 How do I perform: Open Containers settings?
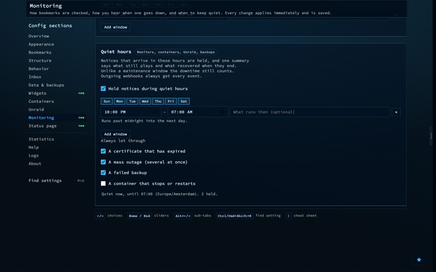point(57,101)
